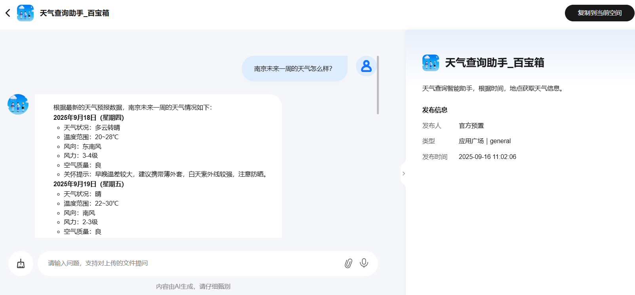Click the description 天气查询智能助手
This screenshot has width=635, height=295.
coord(492,88)
